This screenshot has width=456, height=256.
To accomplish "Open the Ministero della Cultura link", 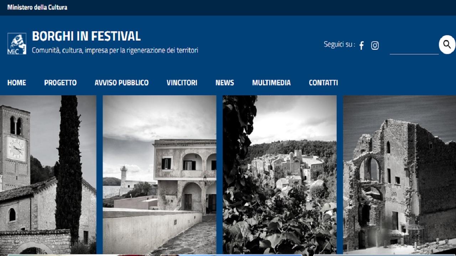I will [x=37, y=7].
